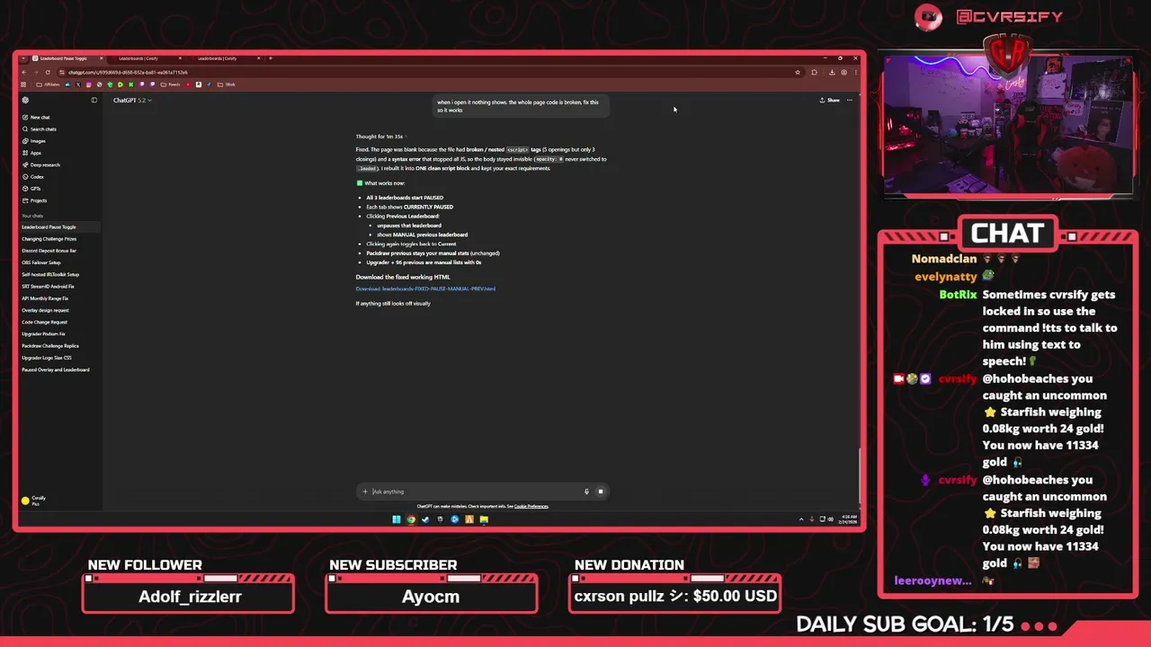The height and width of the screenshot is (647, 1151).
Task: Open Work bookmarks folder
Action: tap(227, 84)
